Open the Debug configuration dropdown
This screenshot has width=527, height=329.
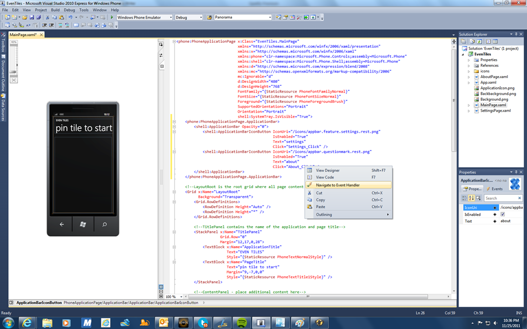(201, 17)
